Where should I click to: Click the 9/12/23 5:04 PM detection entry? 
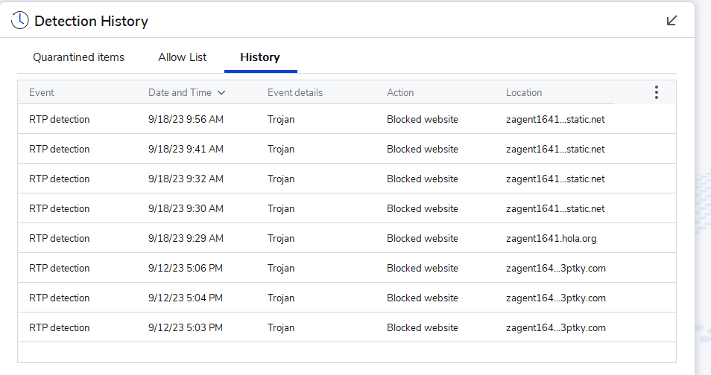[x=186, y=298]
